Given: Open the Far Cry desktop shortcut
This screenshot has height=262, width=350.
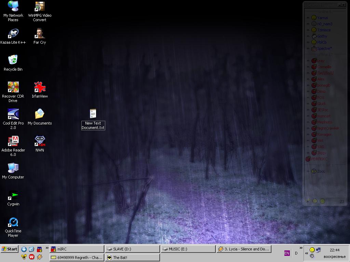Looking at the screenshot, I should [40, 34].
